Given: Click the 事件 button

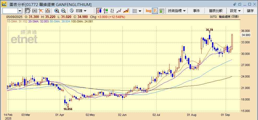Looking at the screenshot, I should [196, 11].
